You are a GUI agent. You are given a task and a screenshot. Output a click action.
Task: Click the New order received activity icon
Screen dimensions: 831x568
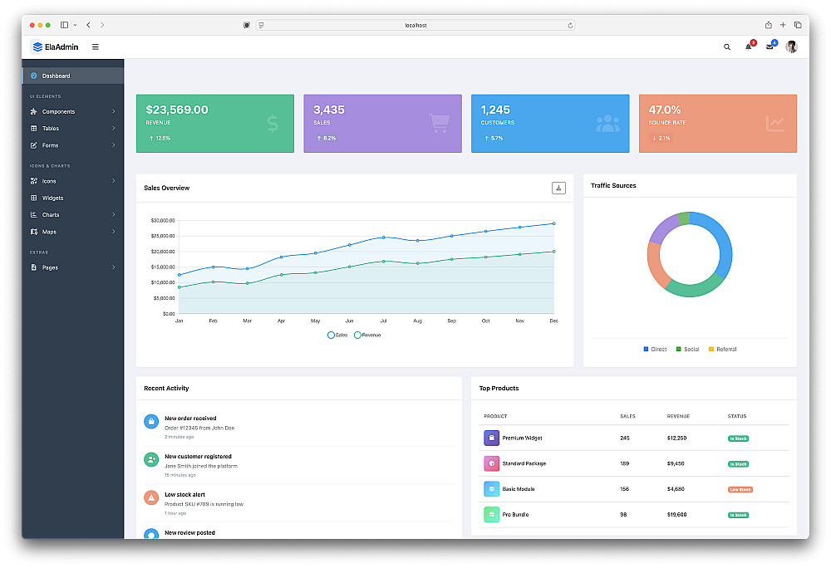point(151,421)
